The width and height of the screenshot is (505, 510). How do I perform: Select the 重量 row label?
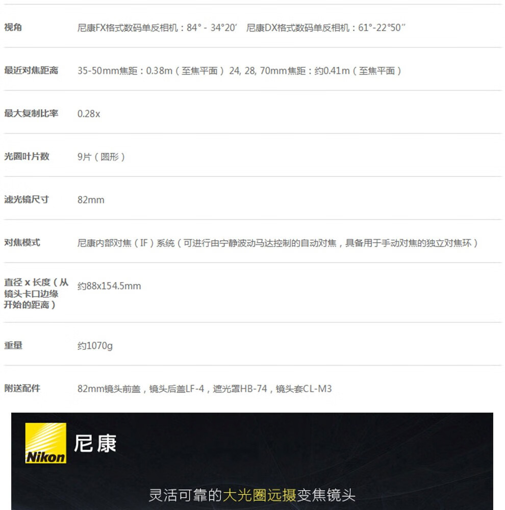click(13, 345)
